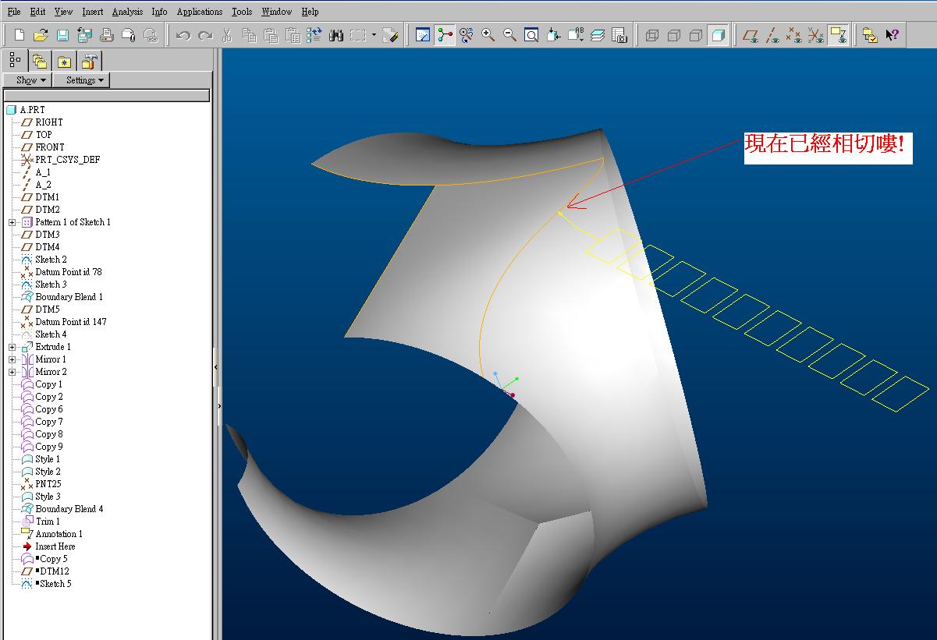Open the Analysis menu

click(126, 12)
